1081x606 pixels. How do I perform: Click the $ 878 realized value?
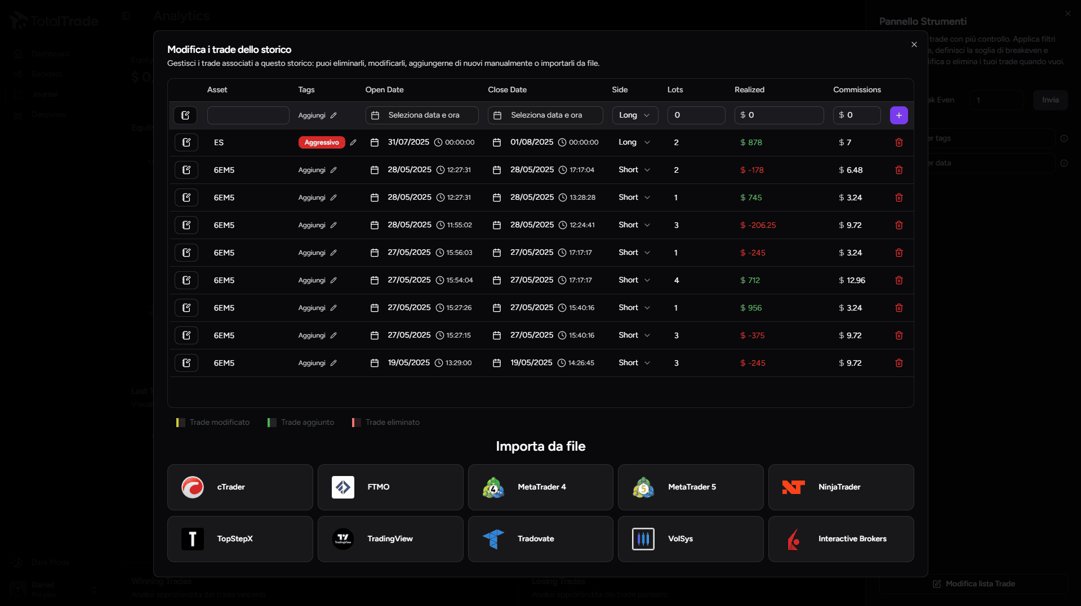click(751, 142)
